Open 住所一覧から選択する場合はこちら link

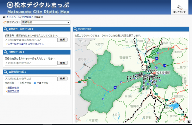(x=26, y=44)
